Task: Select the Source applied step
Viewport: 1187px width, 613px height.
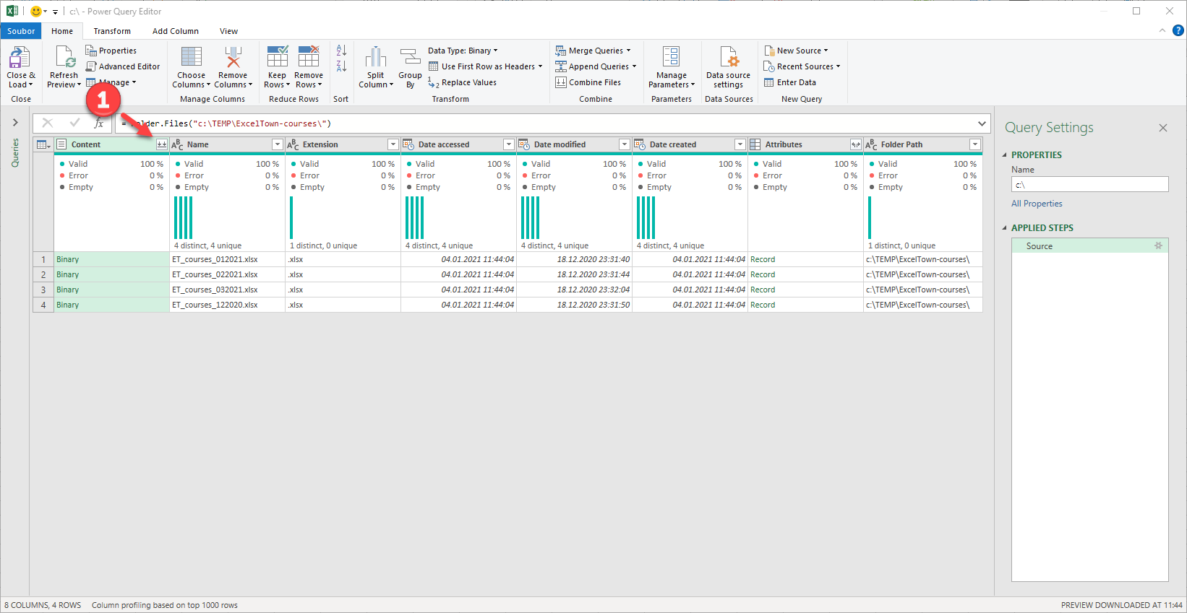Action: tap(1089, 245)
